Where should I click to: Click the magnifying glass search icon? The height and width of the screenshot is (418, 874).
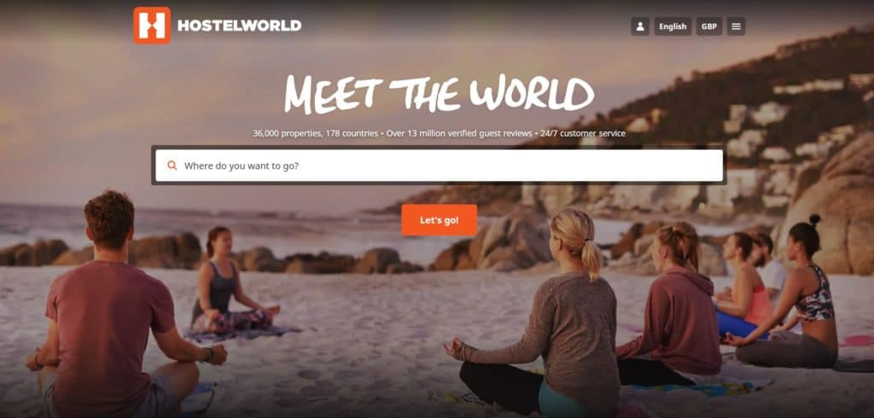(172, 165)
